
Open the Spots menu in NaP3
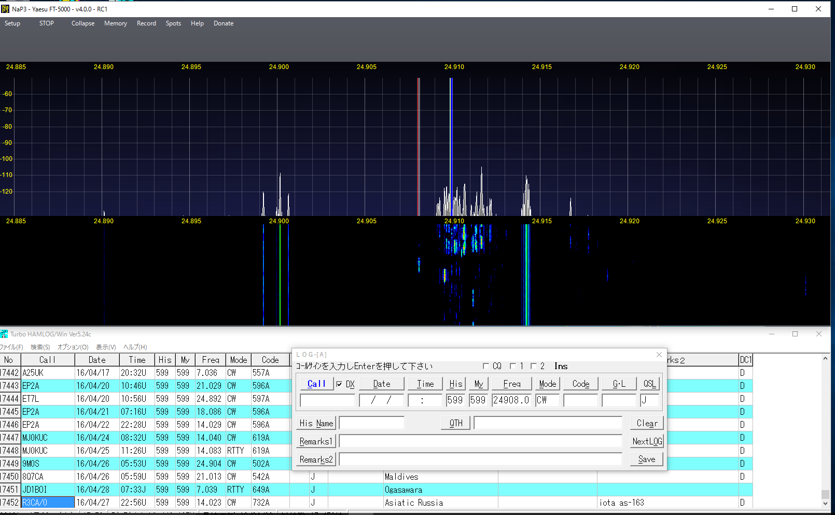coord(173,23)
